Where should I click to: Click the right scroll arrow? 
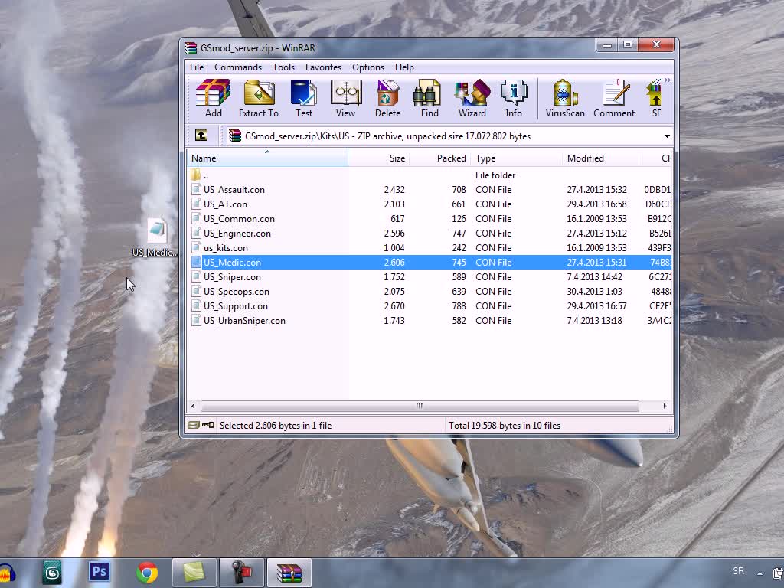coord(665,406)
